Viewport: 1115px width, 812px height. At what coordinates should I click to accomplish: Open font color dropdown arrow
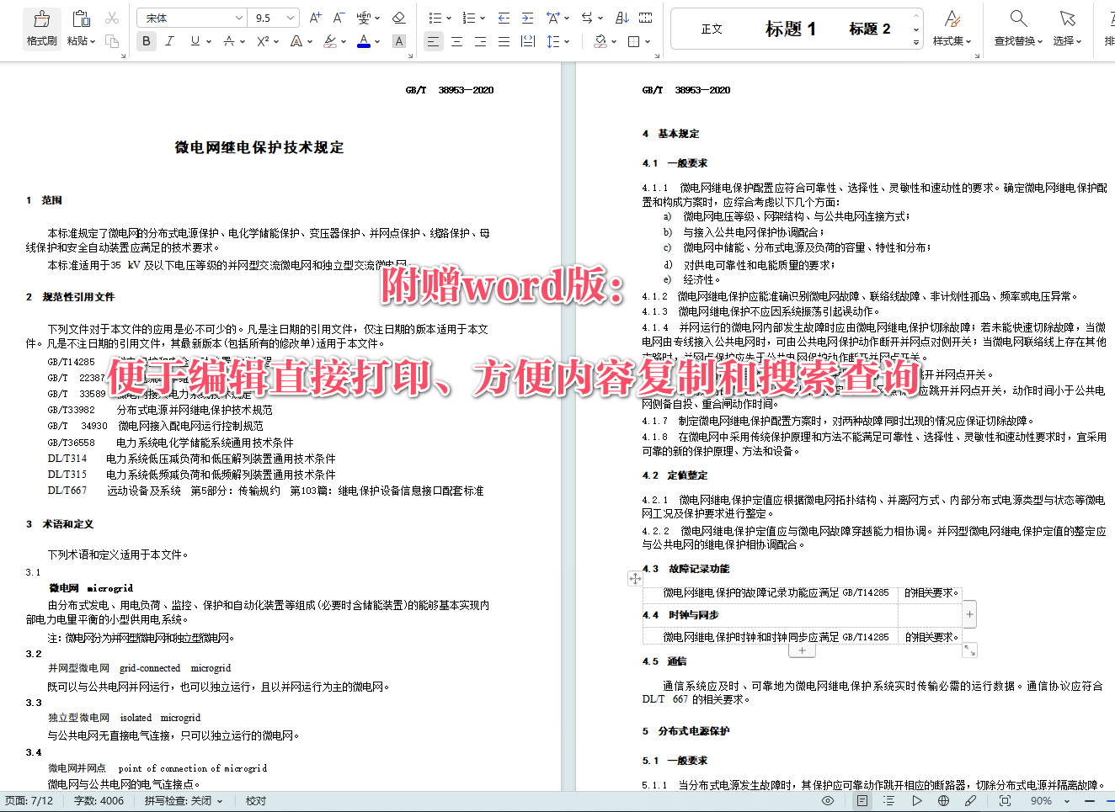pos(377,41)
